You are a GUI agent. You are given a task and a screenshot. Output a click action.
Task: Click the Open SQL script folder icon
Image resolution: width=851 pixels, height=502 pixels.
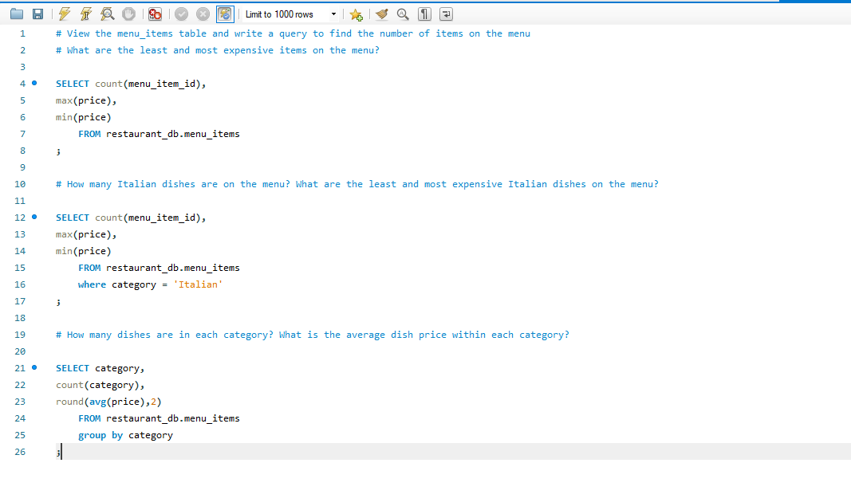pyautogui.click(x=17, y=14)
